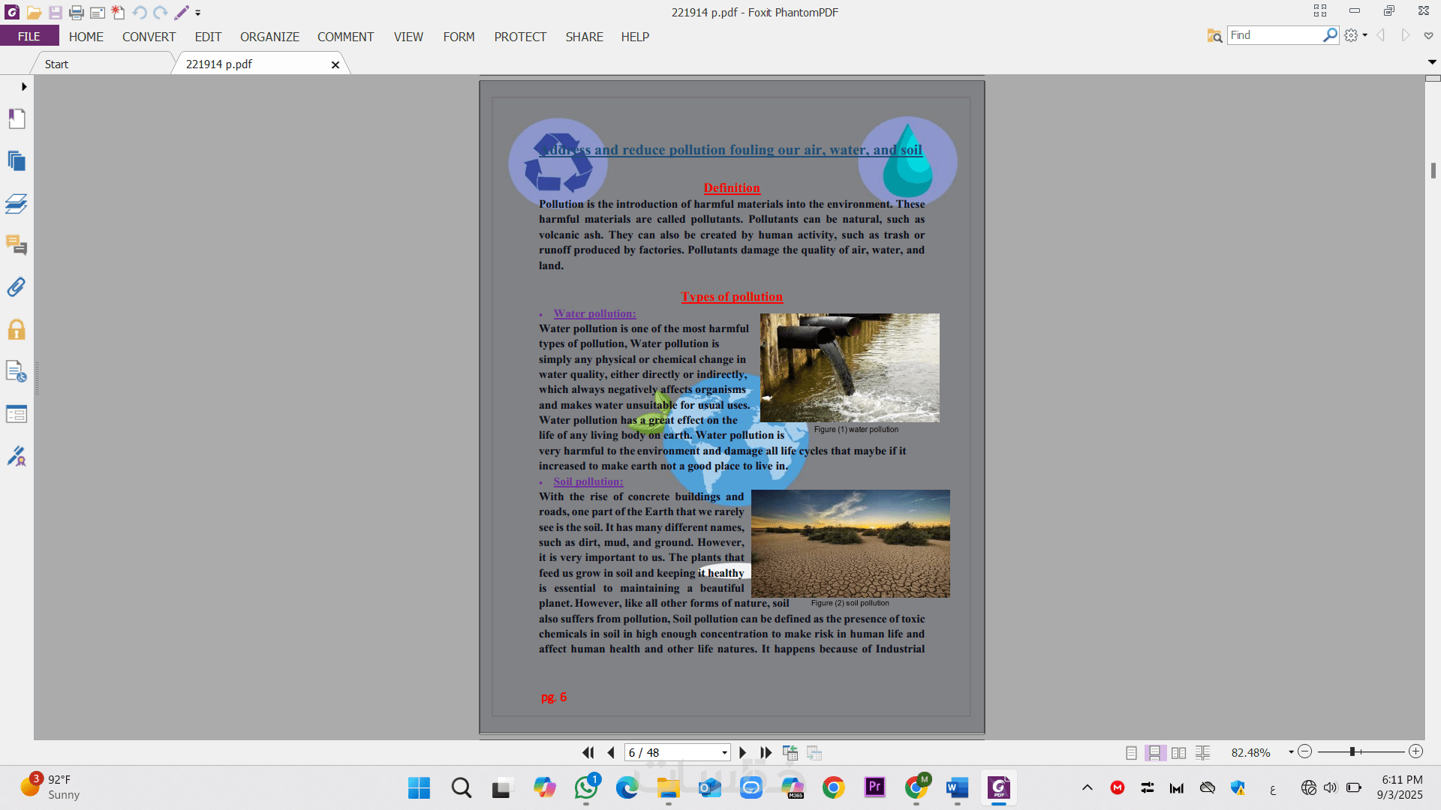Switch to the Start tab
Screen dimensions: 1441x810
56,64
